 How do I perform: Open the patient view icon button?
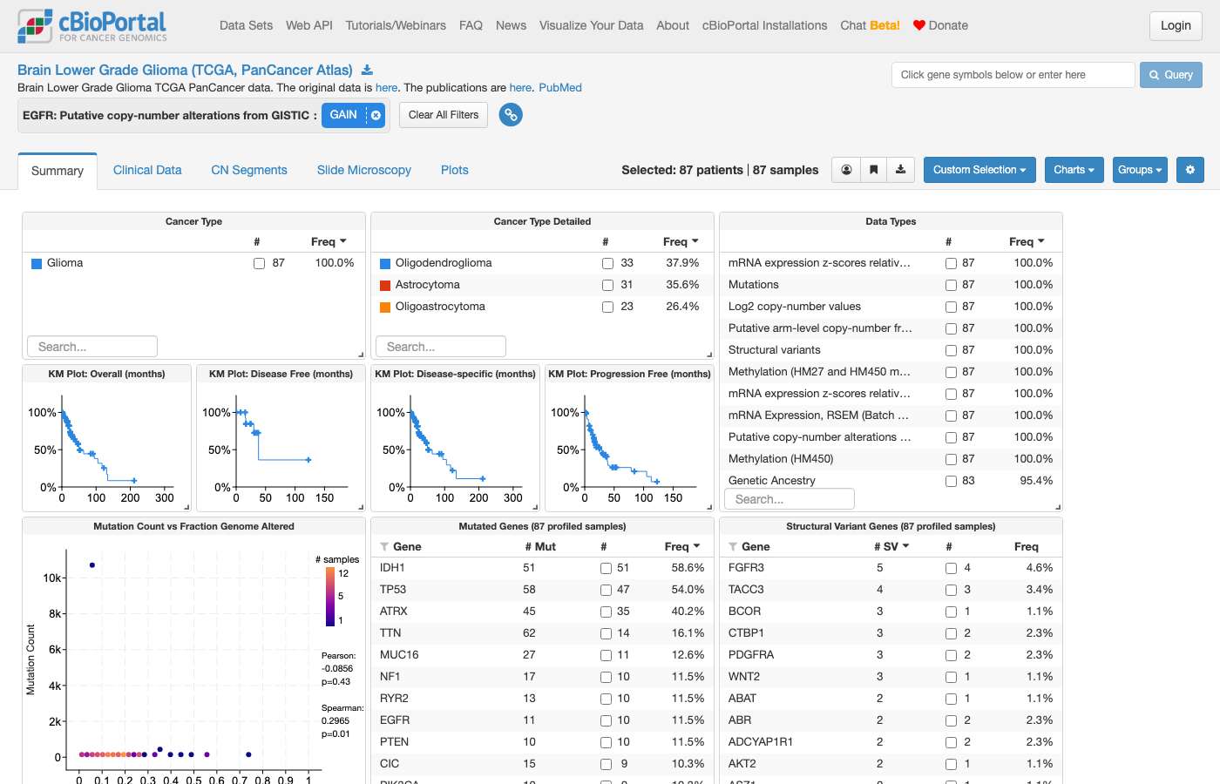846,170
